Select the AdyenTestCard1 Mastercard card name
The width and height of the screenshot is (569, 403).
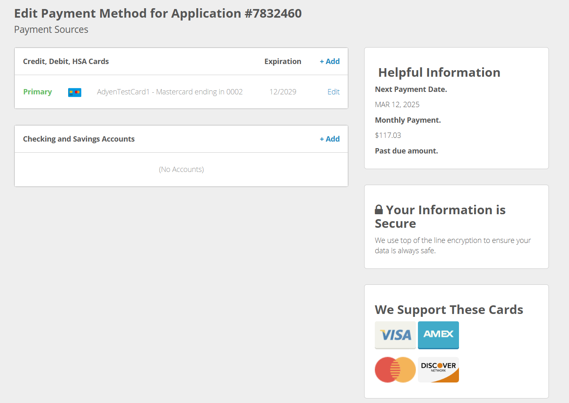170,92
